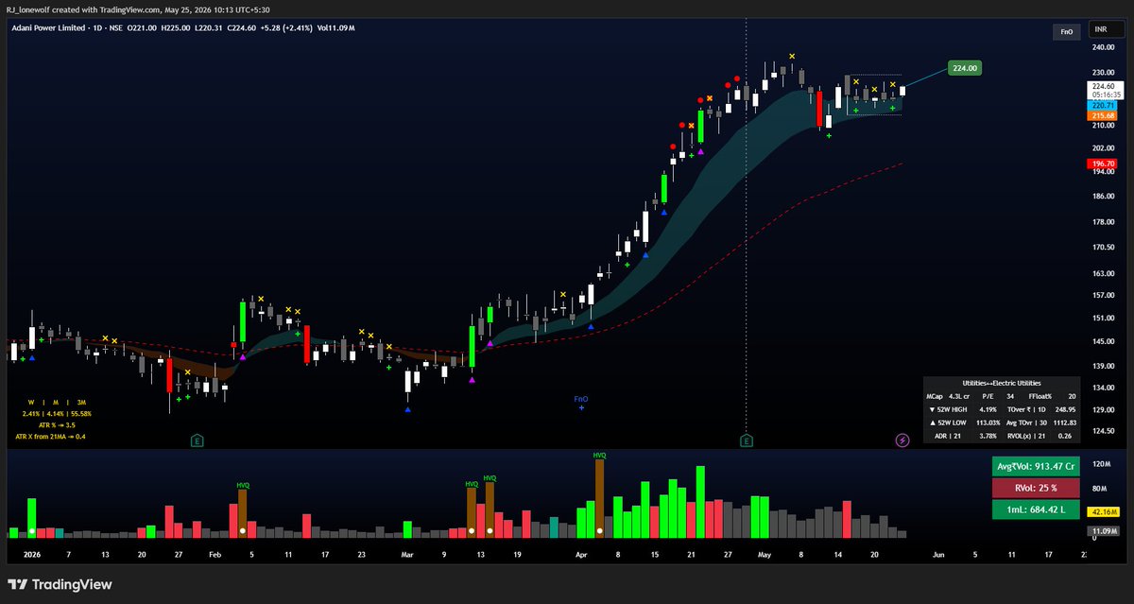Click the FnO badge at top right

(1066, 31)
